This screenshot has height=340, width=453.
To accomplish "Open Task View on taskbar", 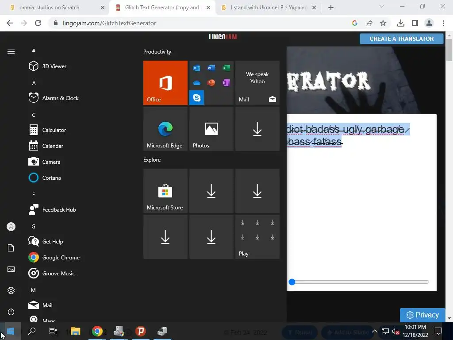I will click(x=53, y=331).
